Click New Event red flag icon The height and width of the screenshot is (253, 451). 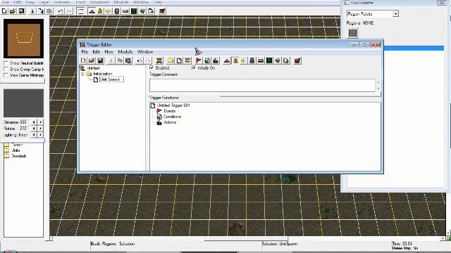[199, 60]
